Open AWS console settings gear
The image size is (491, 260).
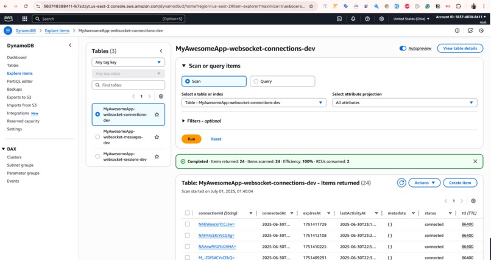coord(381,19)
